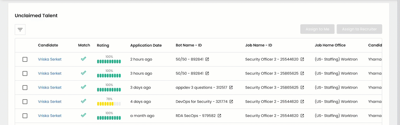Screen dimensions: 400x125
Task: Click the yellow 78% rating bar
Action: tap(109, 104)
